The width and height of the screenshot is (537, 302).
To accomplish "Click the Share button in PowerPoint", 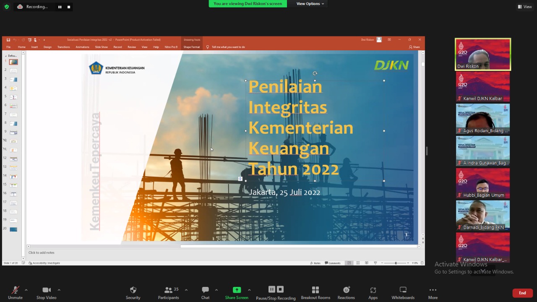I will point(414,47).
